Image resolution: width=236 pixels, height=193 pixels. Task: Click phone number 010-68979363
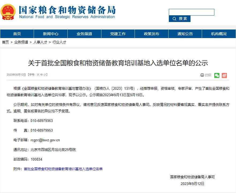coord(42,121)
